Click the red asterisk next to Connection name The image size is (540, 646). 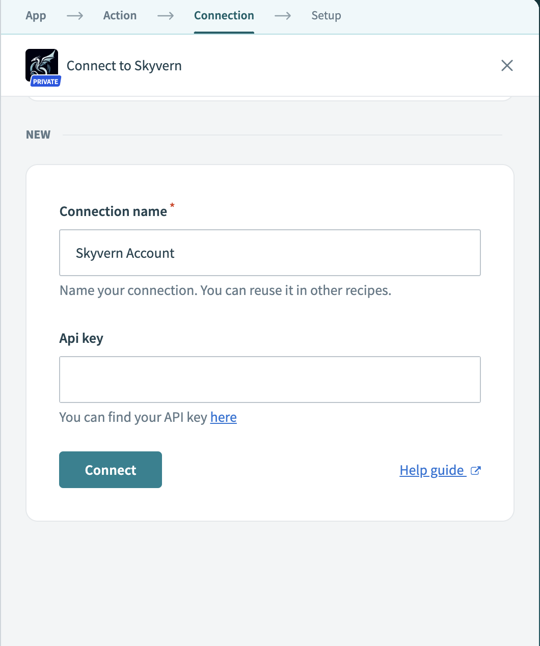pos(172,206)
